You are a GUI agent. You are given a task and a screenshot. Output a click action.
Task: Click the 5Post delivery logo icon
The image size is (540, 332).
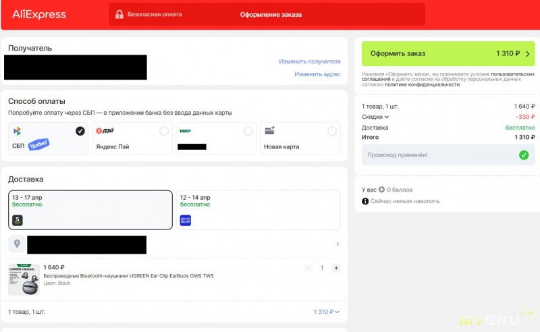click(x=18, y=220)
